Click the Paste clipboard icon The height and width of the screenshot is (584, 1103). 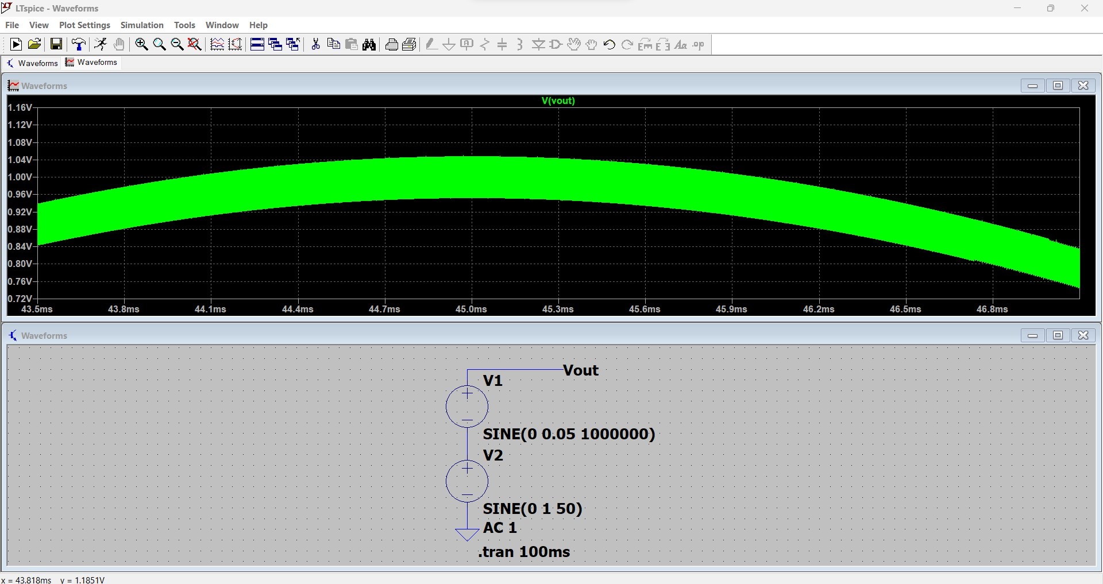click(352, 44)
